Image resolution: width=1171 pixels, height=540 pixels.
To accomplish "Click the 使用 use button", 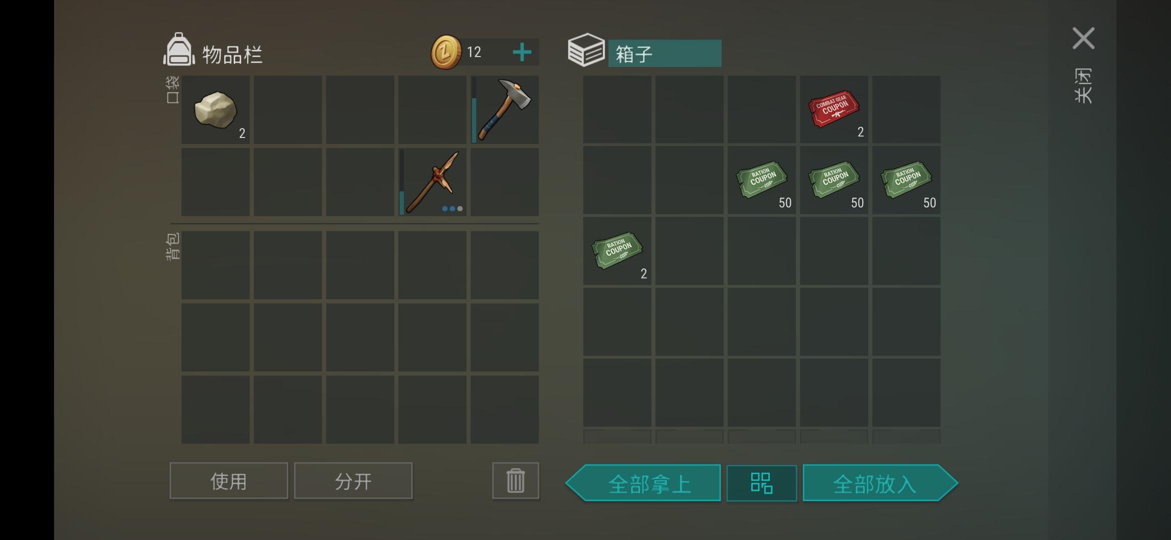I will coord(229,480).
